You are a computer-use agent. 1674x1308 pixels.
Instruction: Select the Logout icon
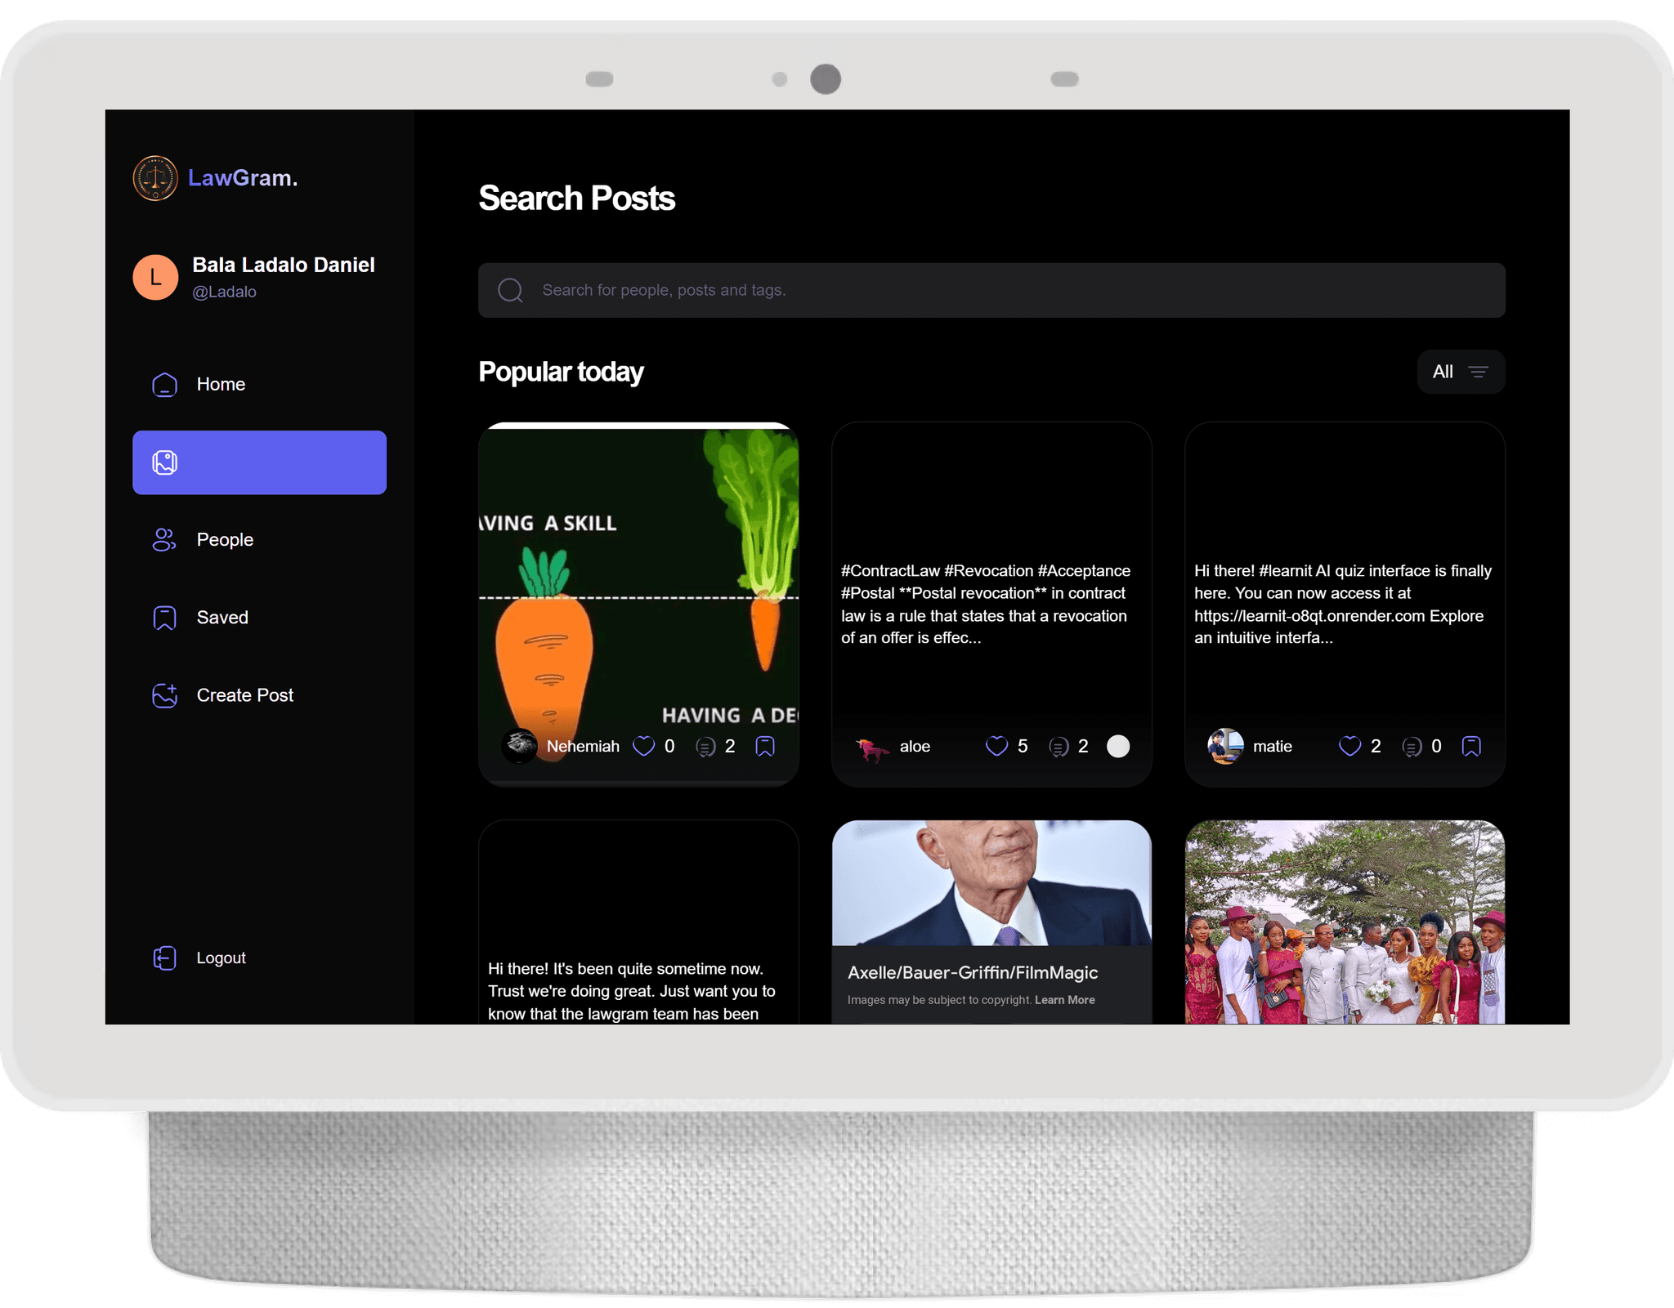coord(164,956)
